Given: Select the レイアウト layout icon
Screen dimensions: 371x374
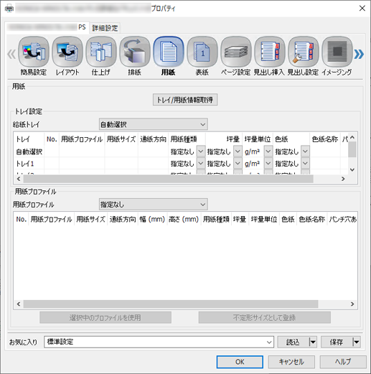Looking at the screenshot, I should (x=67, y=52).
